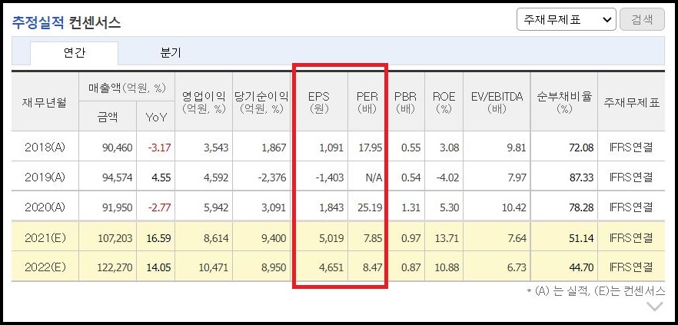Click EPS value -1,403
678x325 pixels.
coord(330,177)
